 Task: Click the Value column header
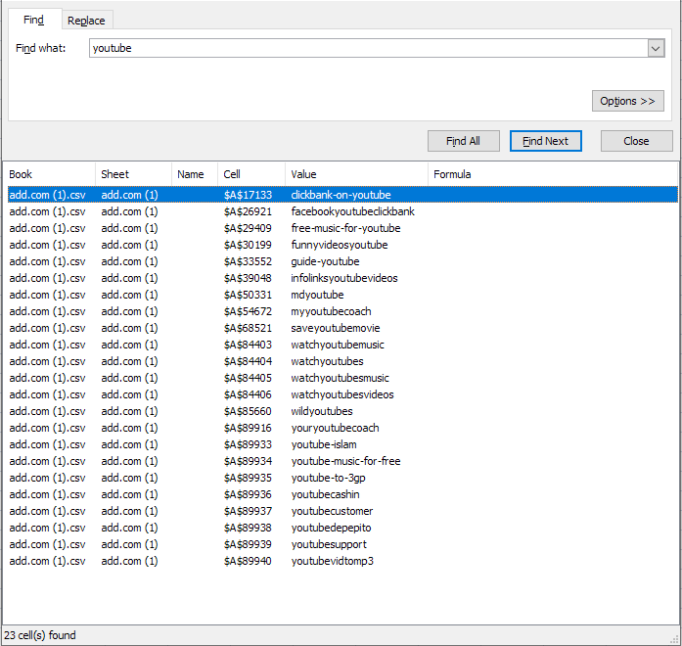(357, 174)
